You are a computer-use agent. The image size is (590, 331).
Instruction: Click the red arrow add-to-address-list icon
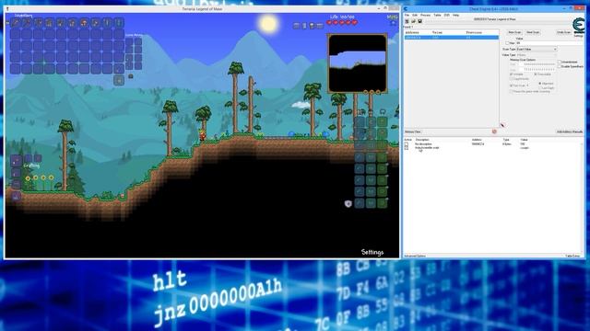[x=502, y=125]
